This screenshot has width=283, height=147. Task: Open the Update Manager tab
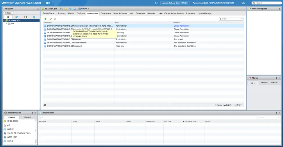(x=205, y=13)
